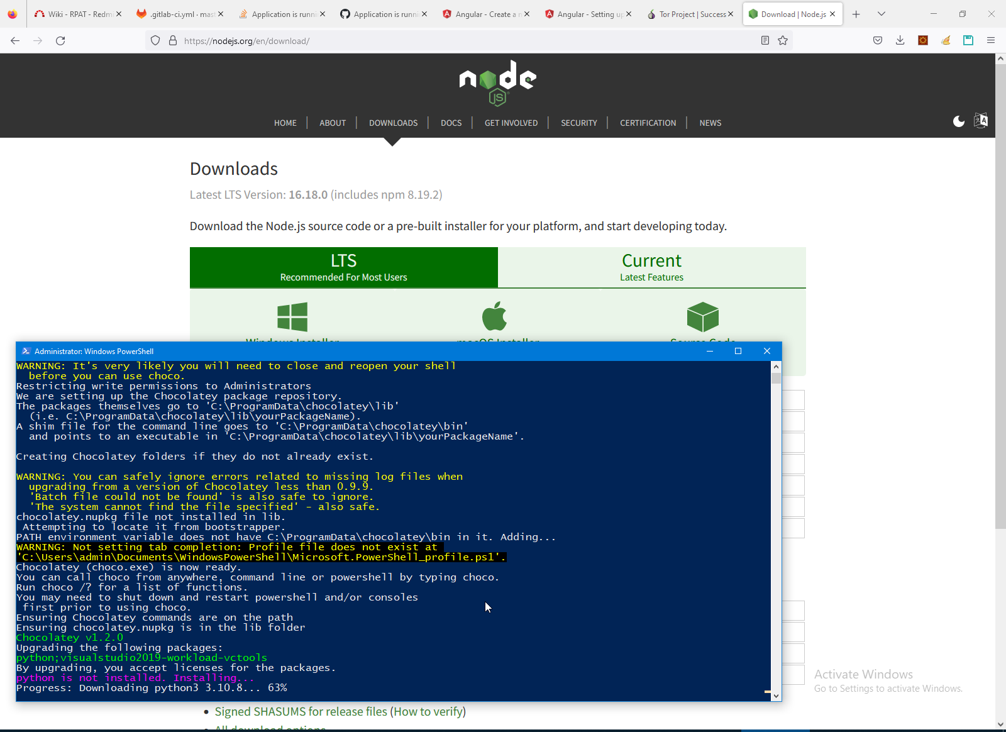Click the 'Creating Chocolatey folders' line in PowerShell
This screenshot has height=732, width=1006.
pos(195,457)
